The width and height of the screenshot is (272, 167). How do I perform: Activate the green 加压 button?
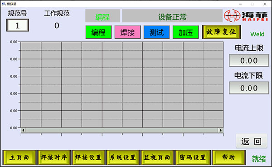186,32
